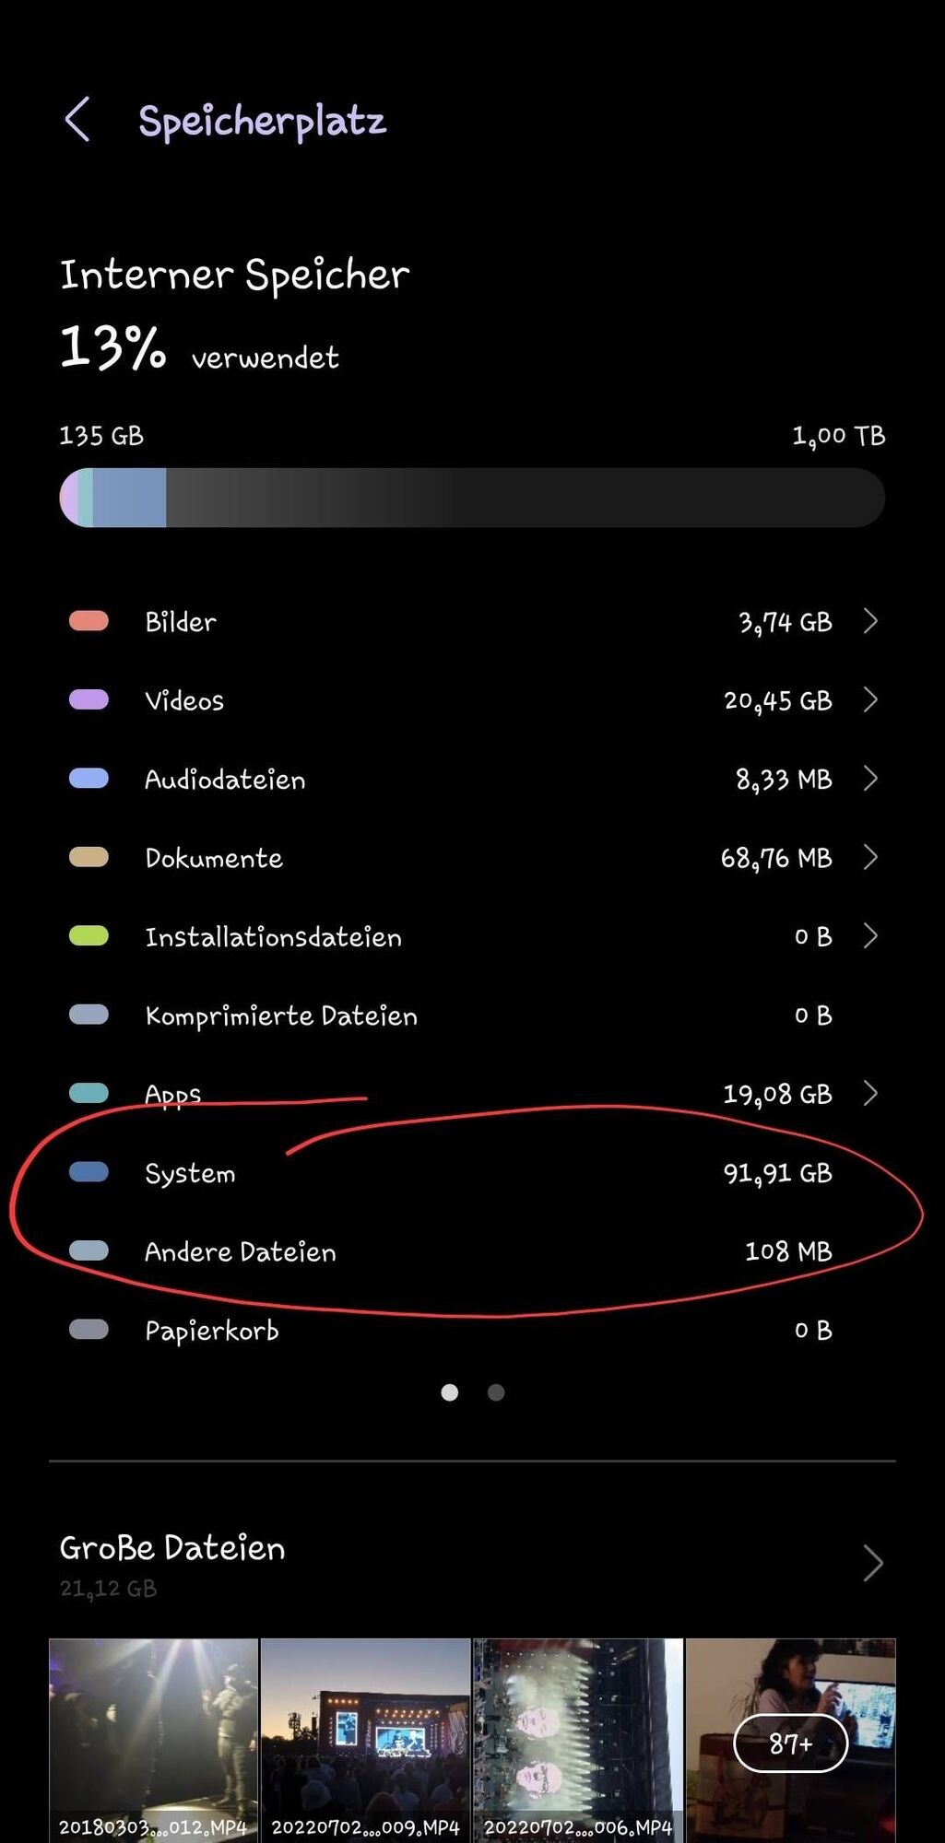This screenshot has height=1843, width=945.
Task: Open the Große Dateien heading
Action: coord(172,1548)
